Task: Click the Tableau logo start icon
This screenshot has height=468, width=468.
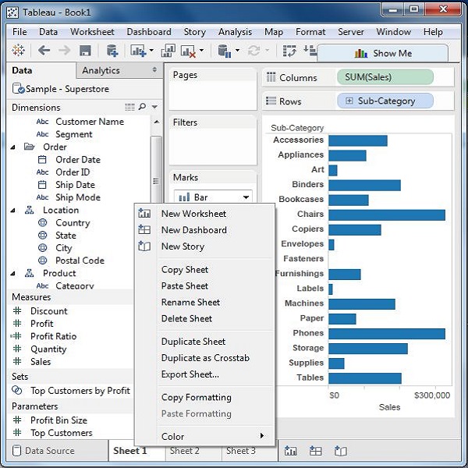Action: [x=18, y=51]
